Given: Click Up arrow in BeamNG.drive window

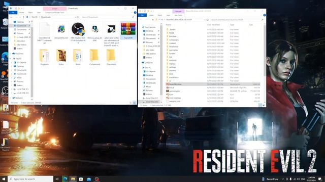Looking at the screenshot, I should [x=153, y=20].
